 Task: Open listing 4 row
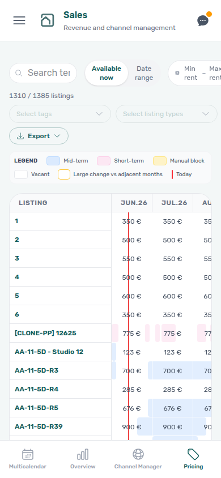(61, 277)
